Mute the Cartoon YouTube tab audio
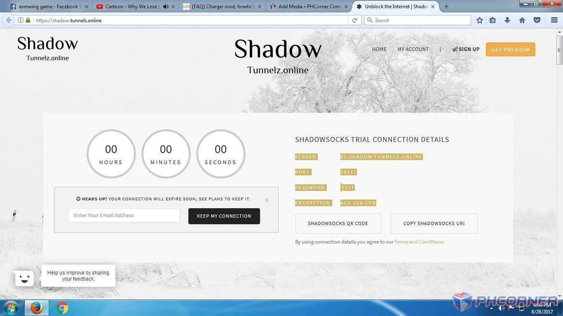The image size is (563, 316). coord(166,7)
